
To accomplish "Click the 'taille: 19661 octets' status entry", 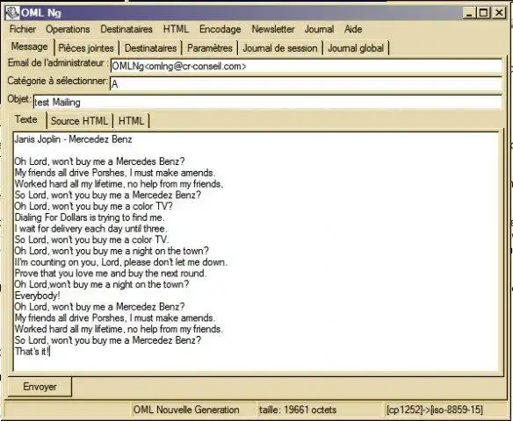I will tap(298, 410).
